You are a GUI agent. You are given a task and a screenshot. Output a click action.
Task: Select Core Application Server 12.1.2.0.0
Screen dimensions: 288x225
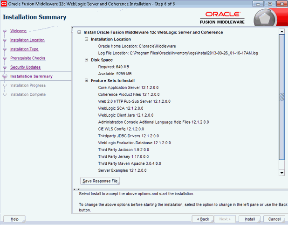coord(128,88)
